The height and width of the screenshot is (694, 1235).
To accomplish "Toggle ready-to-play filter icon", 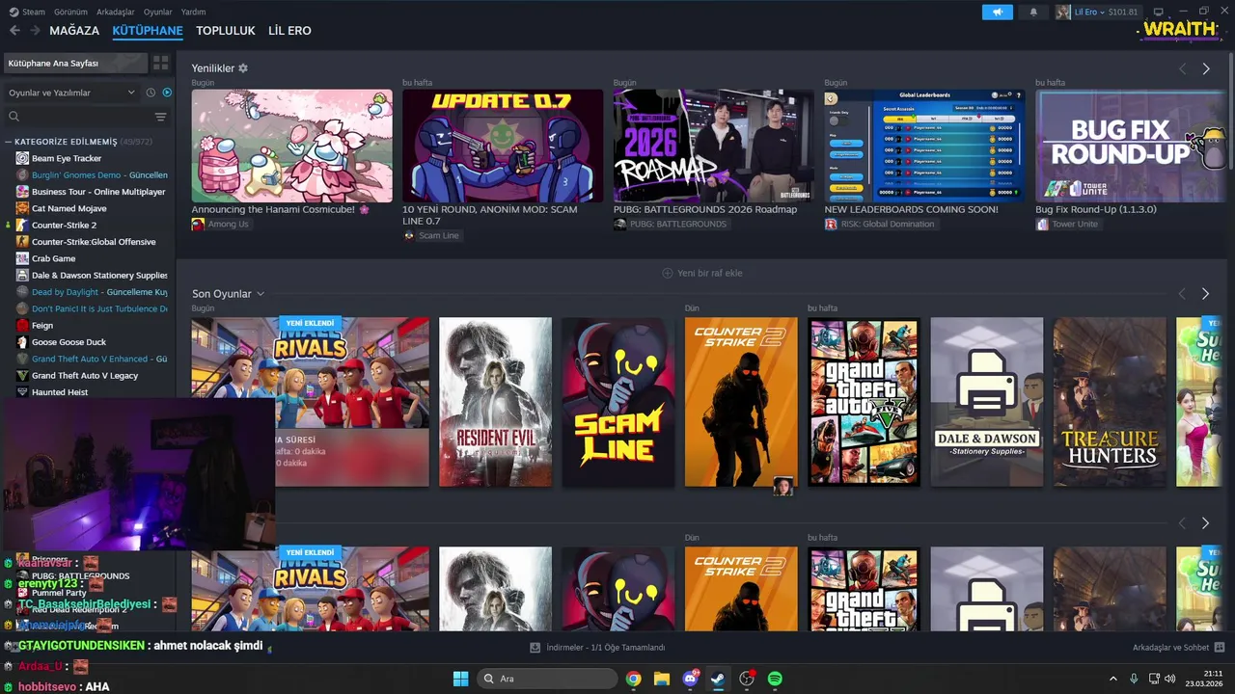I will point(167,93).
